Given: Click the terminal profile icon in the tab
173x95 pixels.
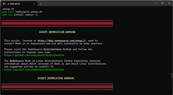Looking at the screenshot, I should [4, 4].
